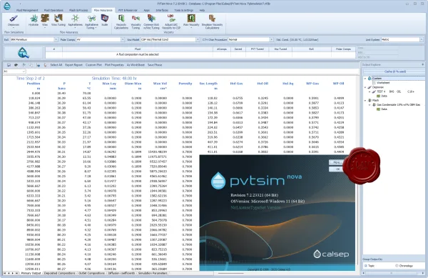Open the DepoWax flow simulation tool
The image size is (428, 278).
tap(14, 21)
